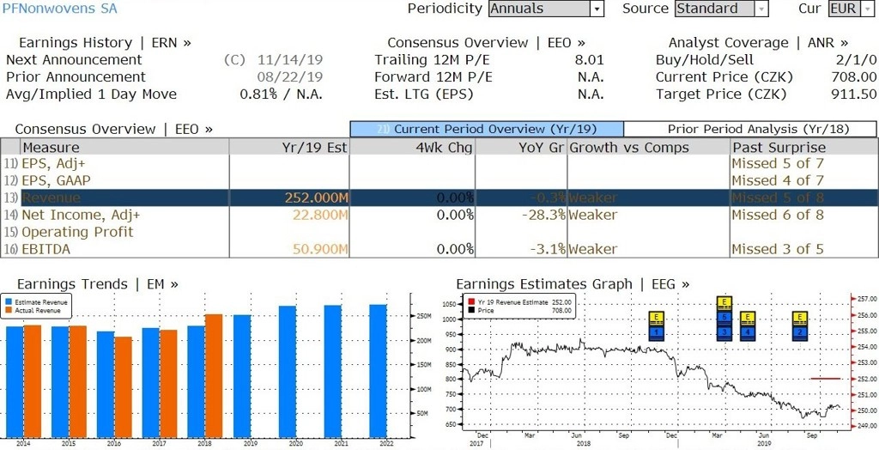
Task: Click Missed 6 of 8 past surprise
Action: click(778, 216)
